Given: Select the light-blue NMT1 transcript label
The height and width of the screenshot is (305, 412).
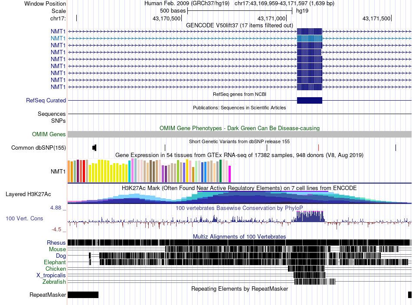Looking at the screenshot, I should [x=58, y=38].
